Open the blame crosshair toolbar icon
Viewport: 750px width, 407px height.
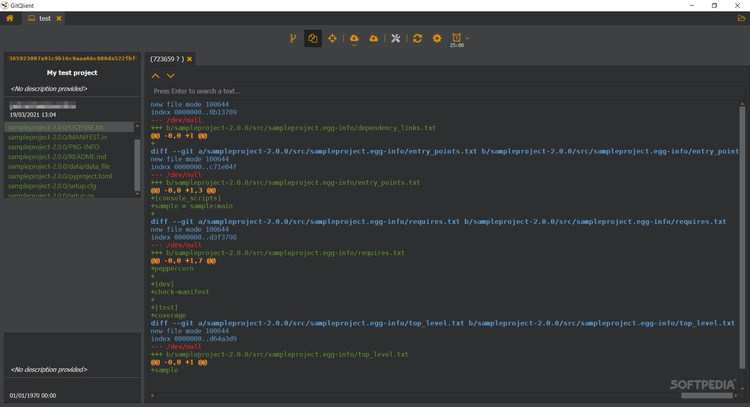[332, 38]
